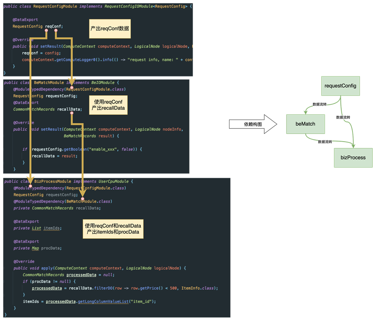Click 数据流转 label between requestConfig and beMatch
The width and height of the screenshot is (376, 321).
[320, 104]
